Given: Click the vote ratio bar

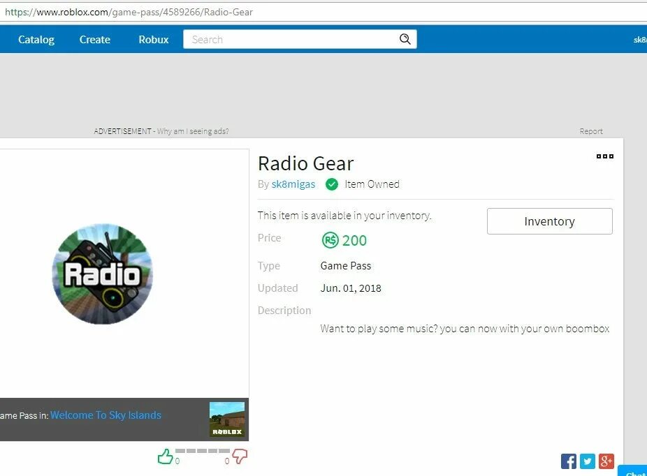Looking at the screenshot, I should [203, 451].
